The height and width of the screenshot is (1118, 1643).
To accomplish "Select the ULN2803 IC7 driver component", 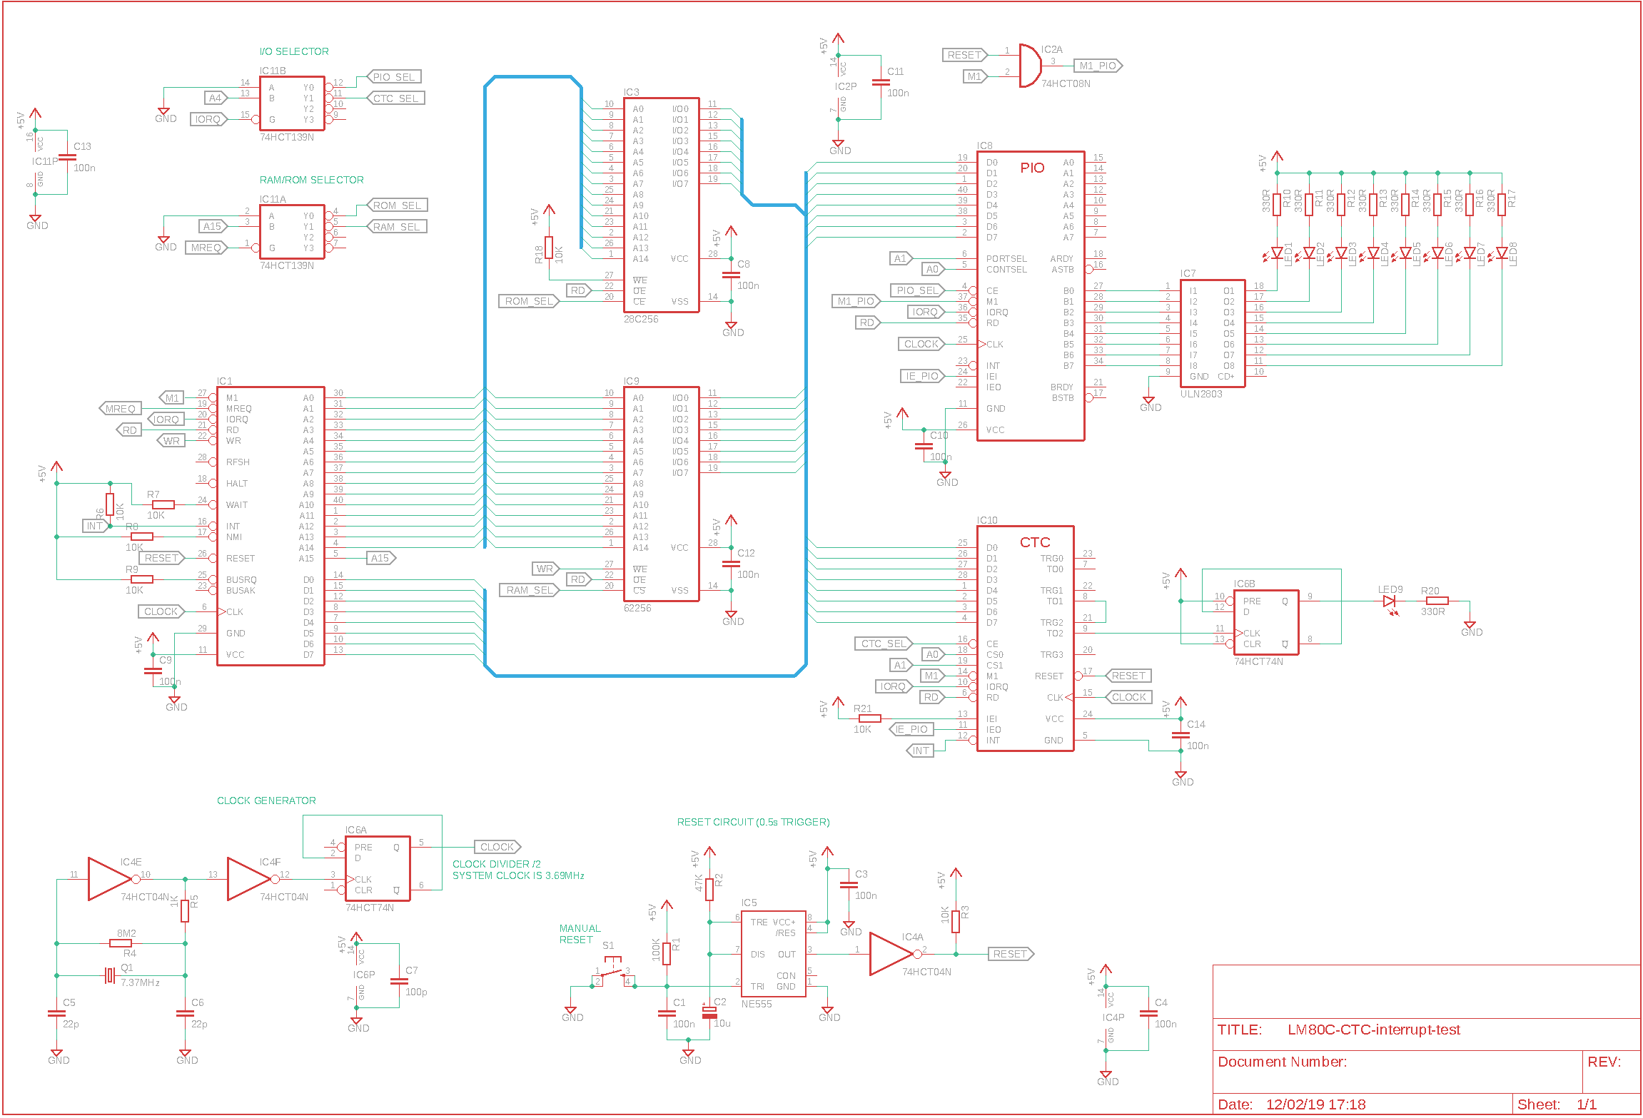I will (x=1212, y=333).
